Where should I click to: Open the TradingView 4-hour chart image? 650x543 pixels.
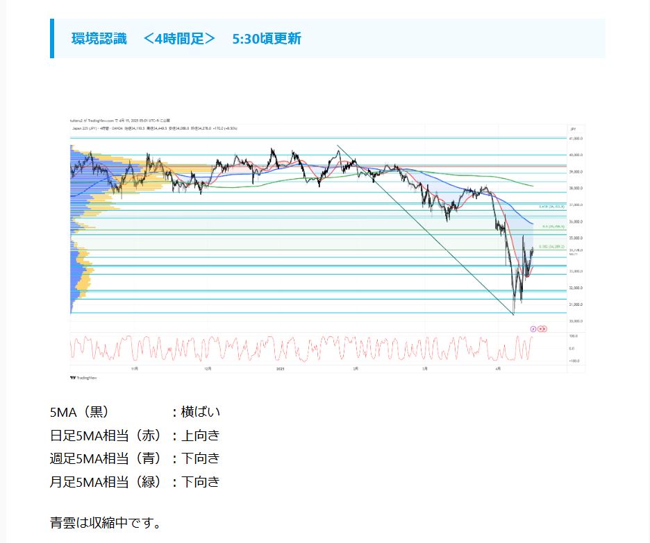pyautogui.click(x=328, y=249)
